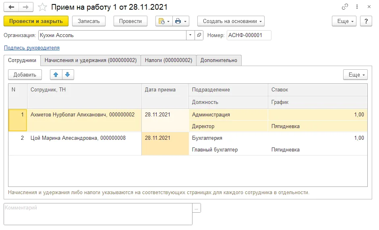Screen dimensions: 379x230
Task: Open the printer icon print menu
Action: coord(180,21)
